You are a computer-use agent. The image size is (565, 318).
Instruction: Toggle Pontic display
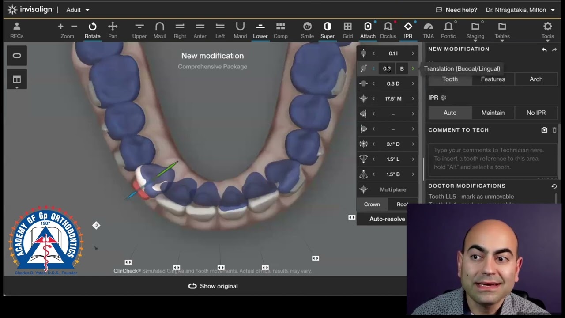448,30
